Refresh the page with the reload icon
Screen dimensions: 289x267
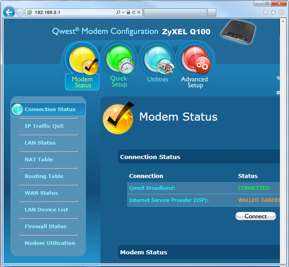coord(133,12)
